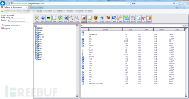Select home row in file list
The width and height of the screenshot is (189, 99).
coord(133,46)
